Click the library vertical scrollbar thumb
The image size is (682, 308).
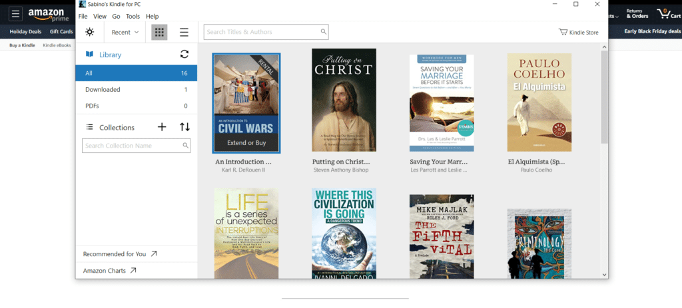(604, 96)
